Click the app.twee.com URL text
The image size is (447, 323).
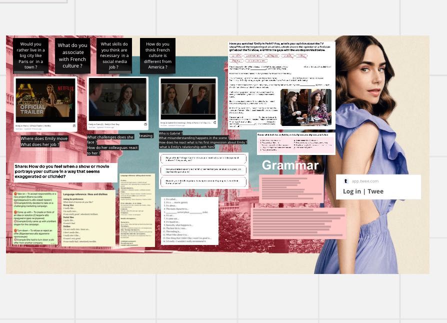tap(365, 181)
